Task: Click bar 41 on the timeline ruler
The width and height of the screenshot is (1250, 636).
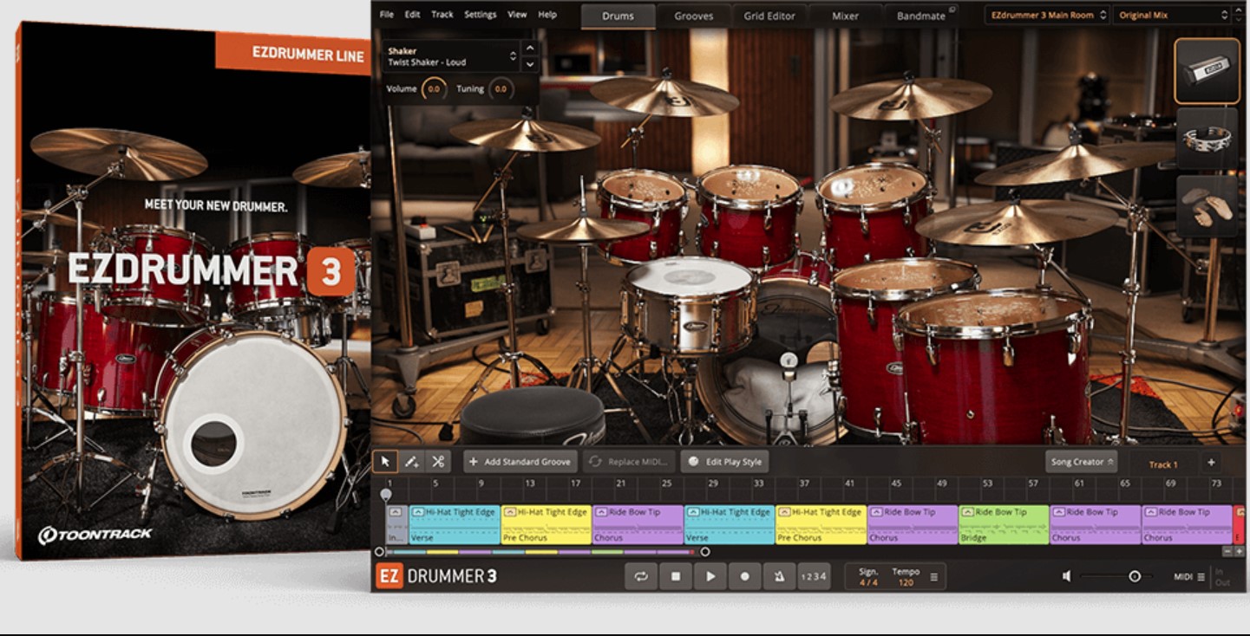Action: (x=849, y=483)
